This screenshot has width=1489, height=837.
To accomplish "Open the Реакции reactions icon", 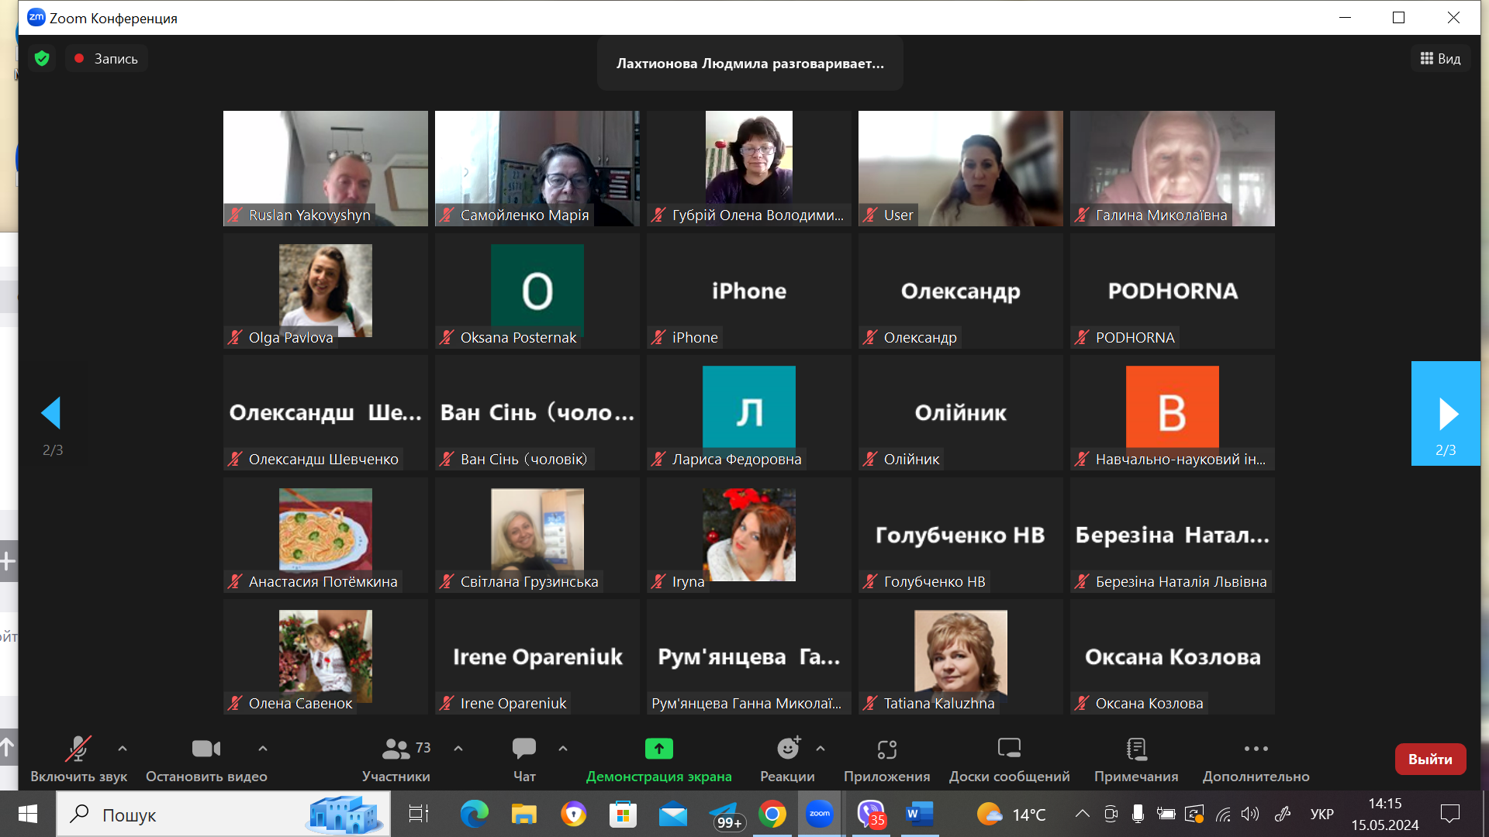I will (x=787, y=749).
